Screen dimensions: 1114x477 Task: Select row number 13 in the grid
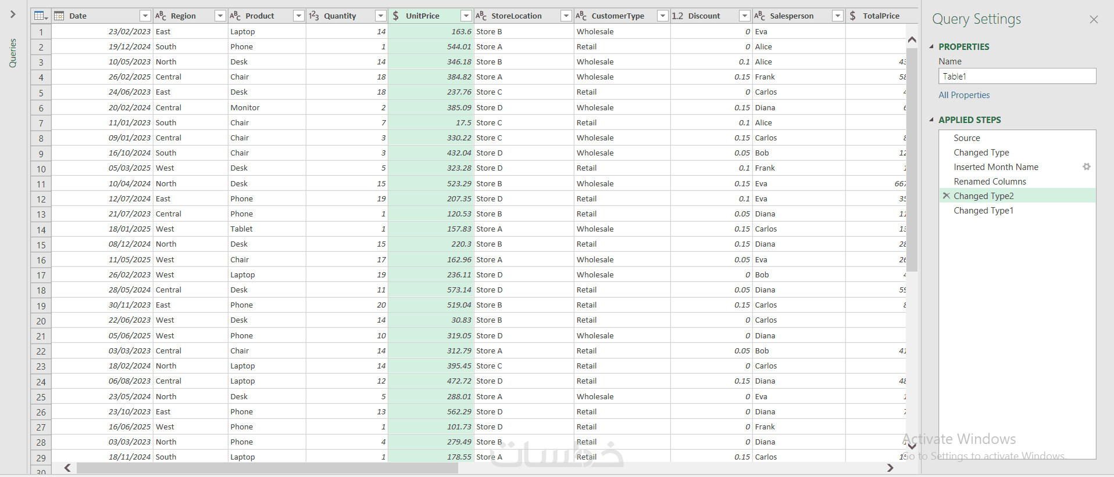[41, 214]
